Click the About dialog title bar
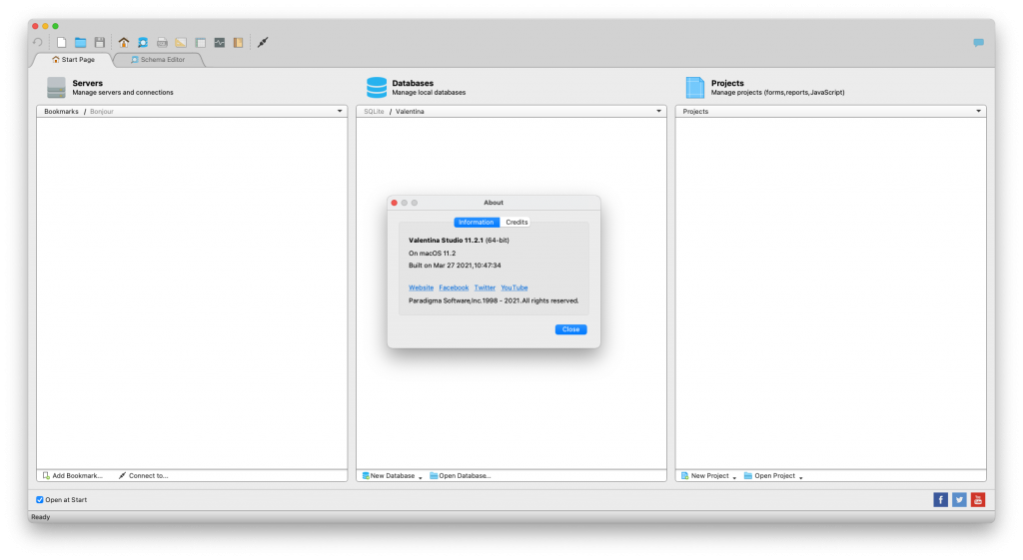Image resolution: width=1023 pixels, height=560 pixels. [494, 203]
